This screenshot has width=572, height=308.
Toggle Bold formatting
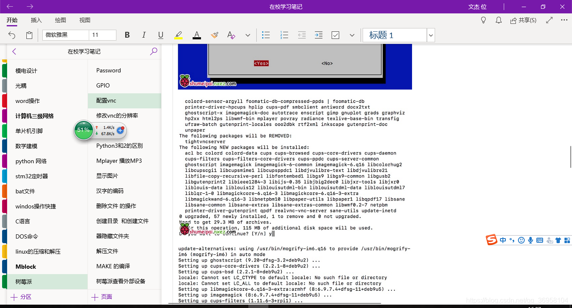click(x=127, y=35)
